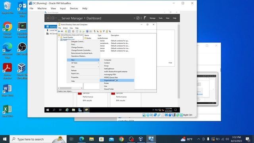Image resolution: width=254 pixels, height=143 pixels.
Task: Open Properties from the context menu
Action: coord(83,77)
